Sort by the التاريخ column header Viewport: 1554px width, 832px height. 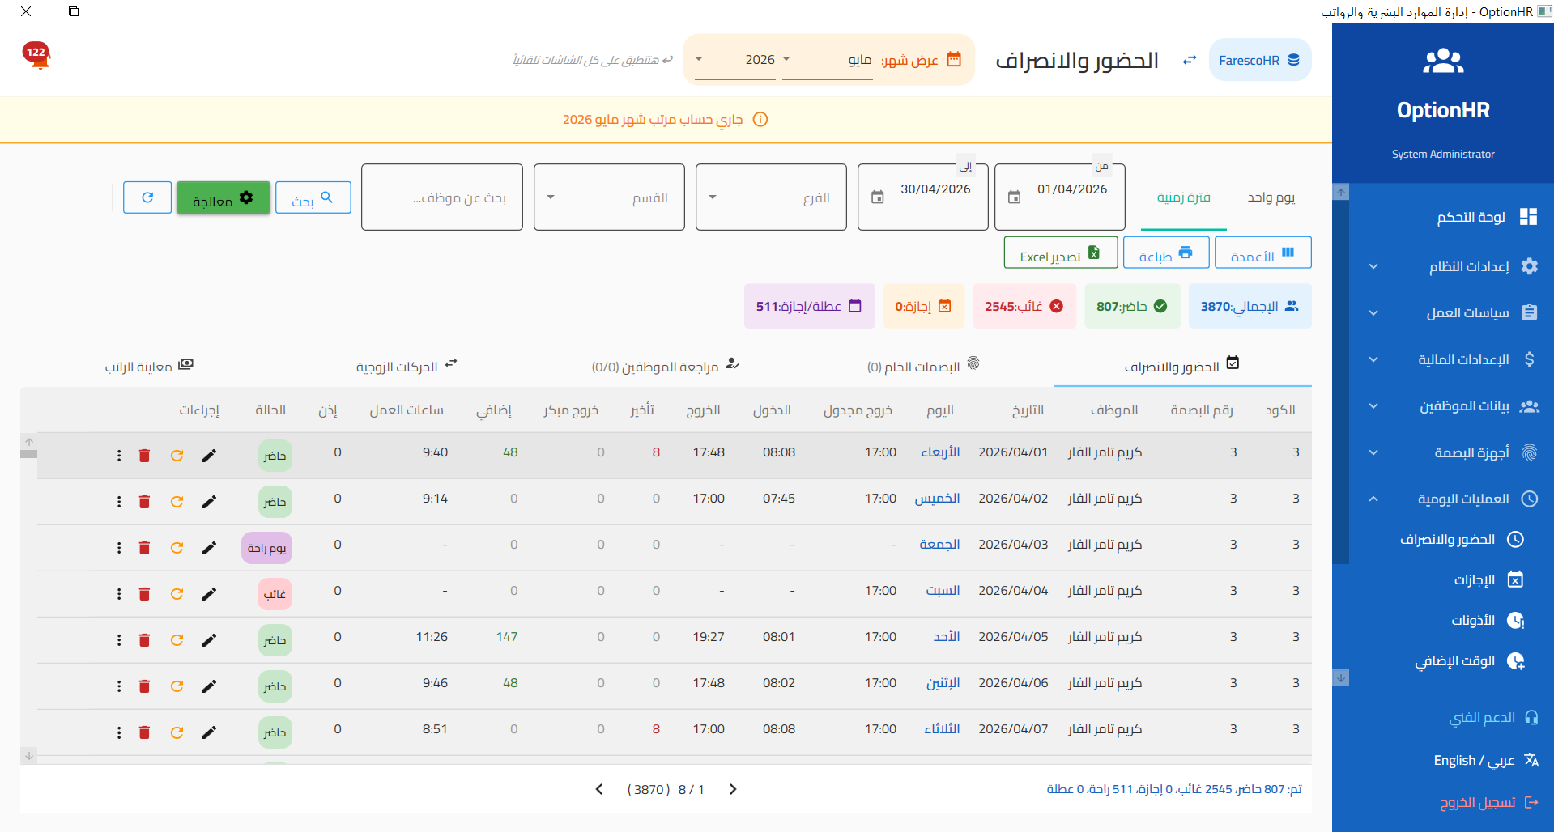tap(1028, 410)
